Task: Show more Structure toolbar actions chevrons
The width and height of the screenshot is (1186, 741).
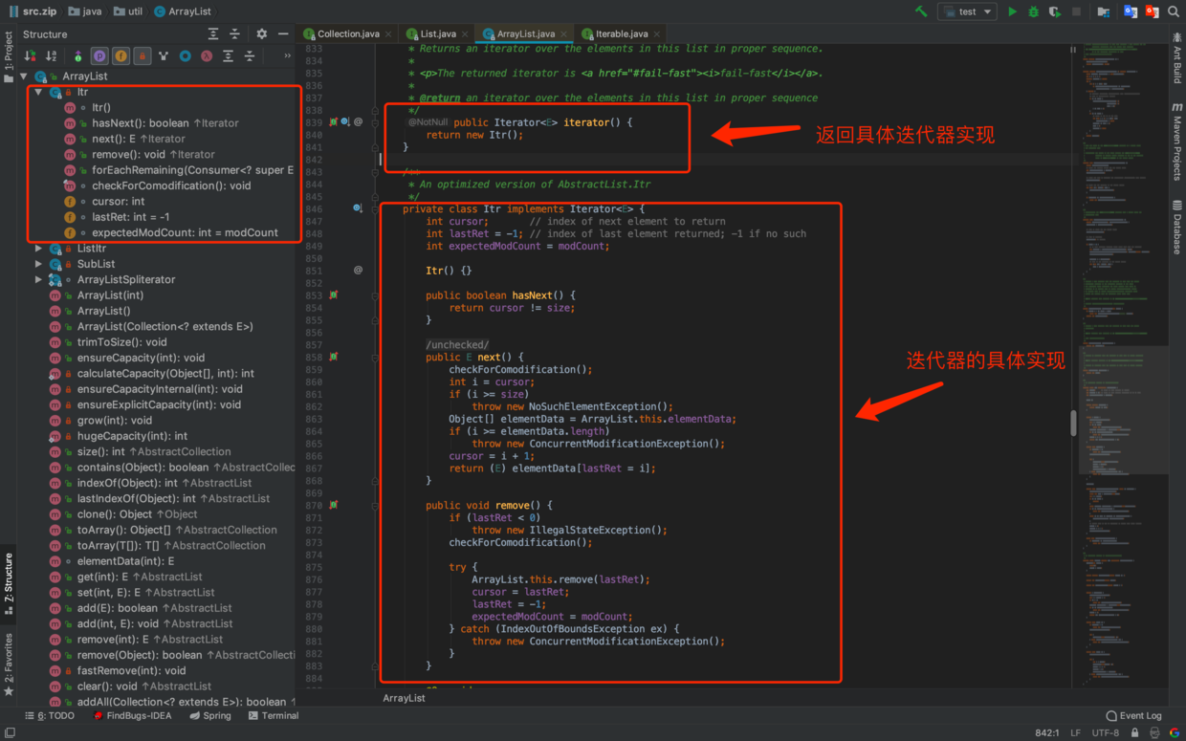Action: coord(287,56)
